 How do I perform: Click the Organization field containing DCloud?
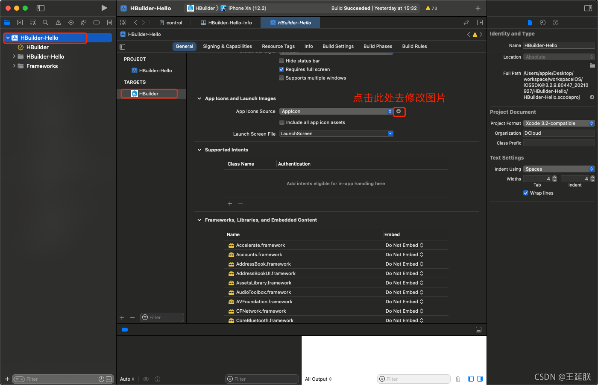(559, 133)
